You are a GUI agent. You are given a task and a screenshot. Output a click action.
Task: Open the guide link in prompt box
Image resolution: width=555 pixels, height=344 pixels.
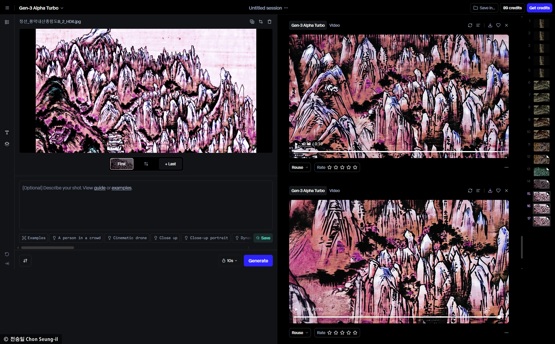tap(100, 188)
